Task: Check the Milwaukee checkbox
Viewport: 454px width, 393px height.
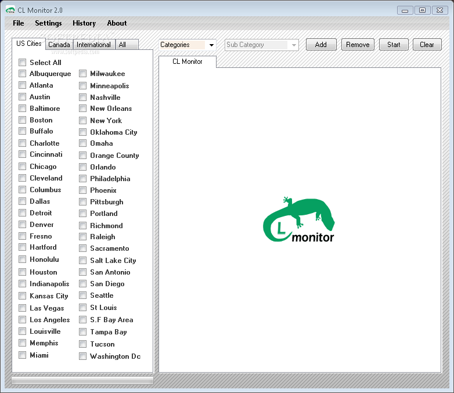Action: coord(83,74)
